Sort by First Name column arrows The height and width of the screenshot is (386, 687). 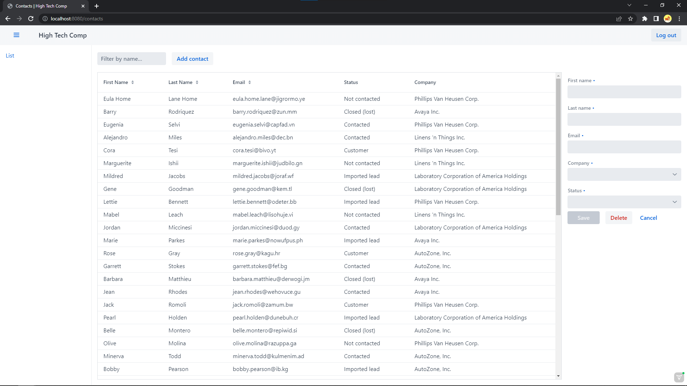click(133, 82)
